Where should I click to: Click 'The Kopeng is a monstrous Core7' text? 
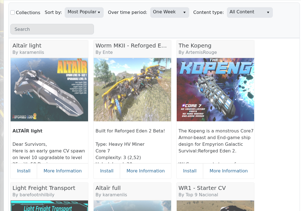tap(216, 131)
